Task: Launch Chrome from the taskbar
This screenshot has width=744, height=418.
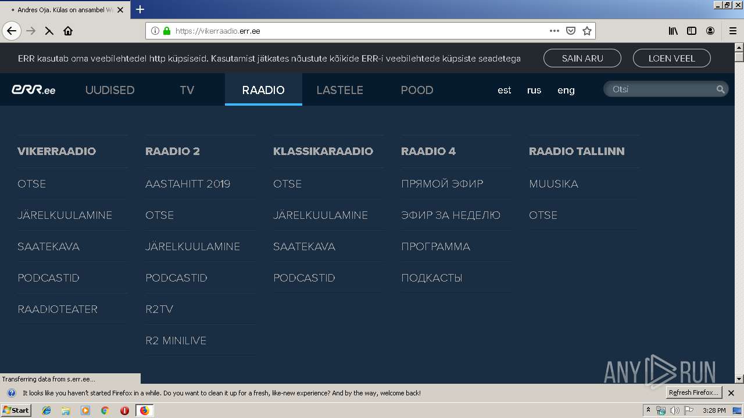Action: [x=105, y=410]
